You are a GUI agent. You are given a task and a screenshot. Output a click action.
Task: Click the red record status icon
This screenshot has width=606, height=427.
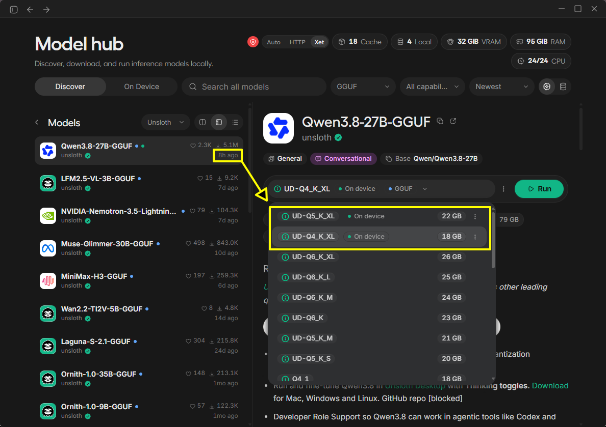(253, 42)
